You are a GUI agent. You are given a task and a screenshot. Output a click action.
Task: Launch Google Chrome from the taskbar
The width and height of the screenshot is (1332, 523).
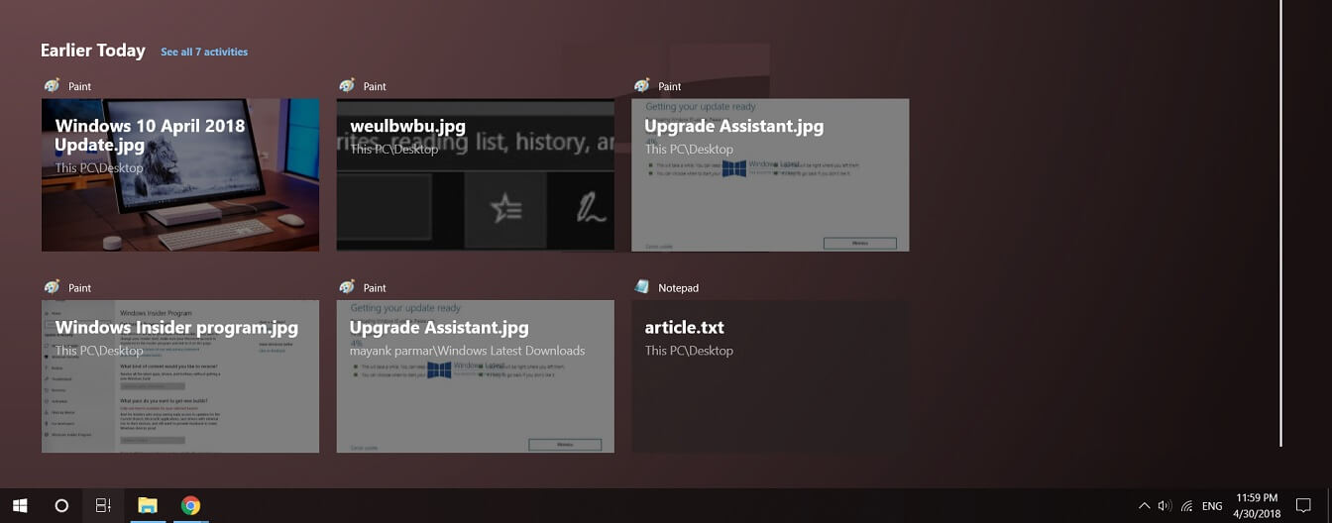pyautogui.click(x=190, y=505)
